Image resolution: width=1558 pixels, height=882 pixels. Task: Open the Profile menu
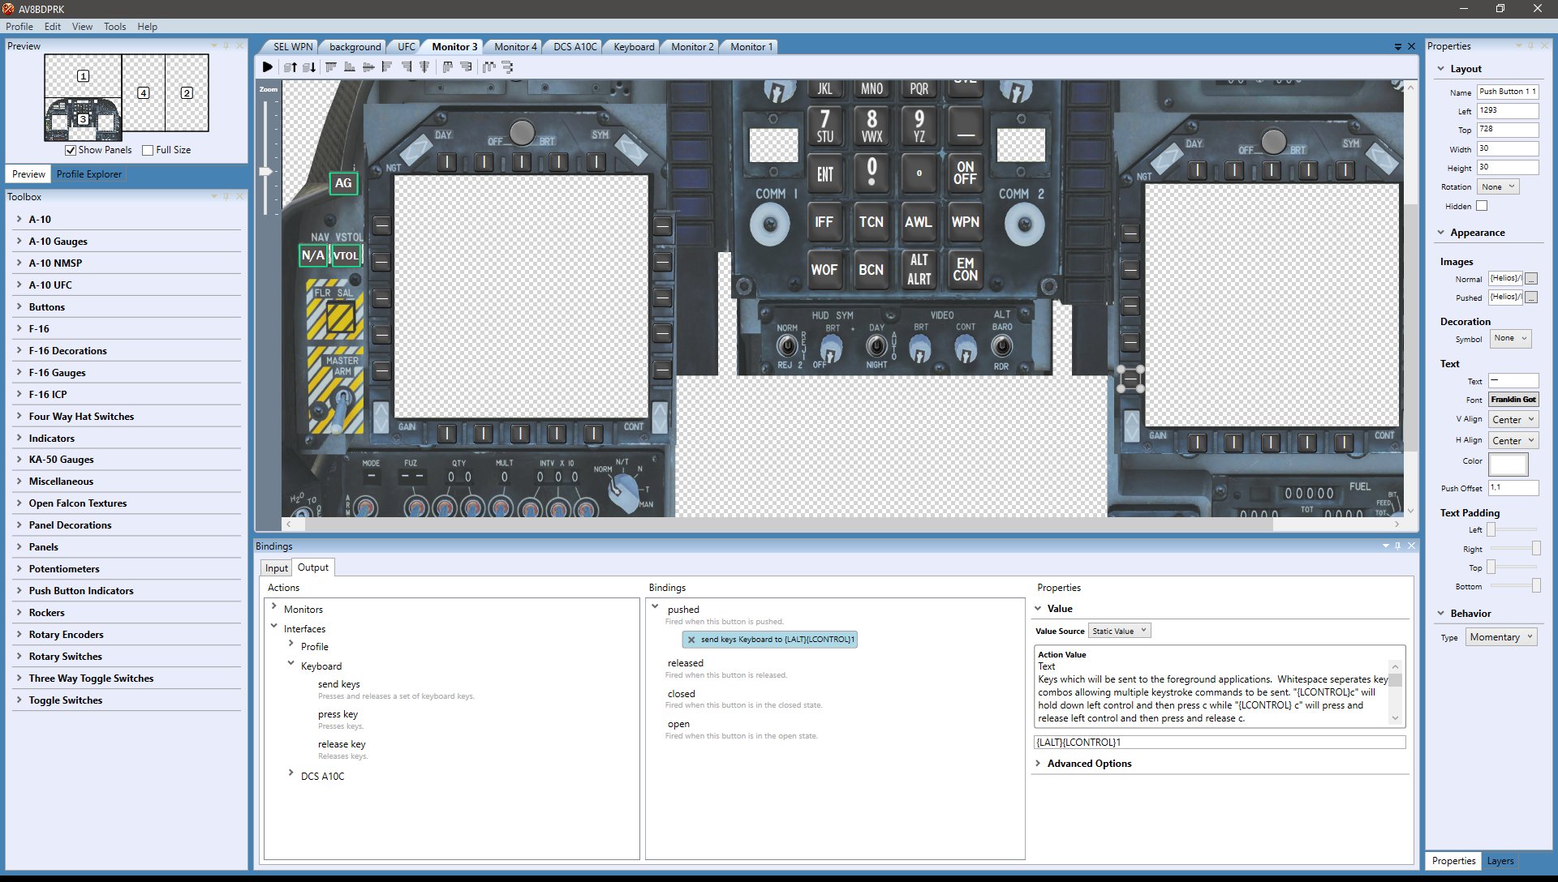click(19, 27)
